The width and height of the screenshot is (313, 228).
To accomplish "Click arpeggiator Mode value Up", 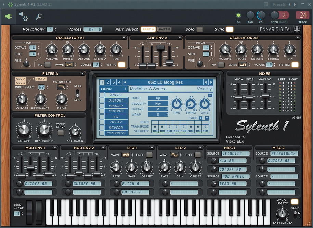I will [158, 98].
